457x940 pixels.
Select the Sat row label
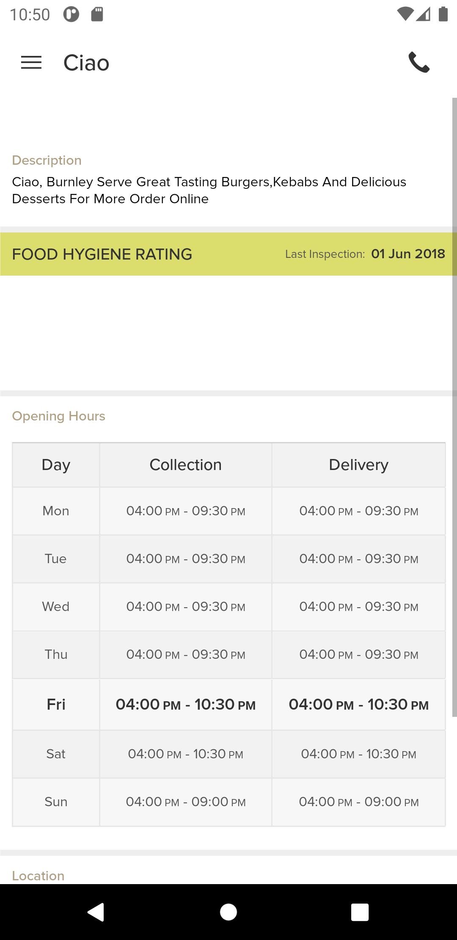tap(56, 754)
